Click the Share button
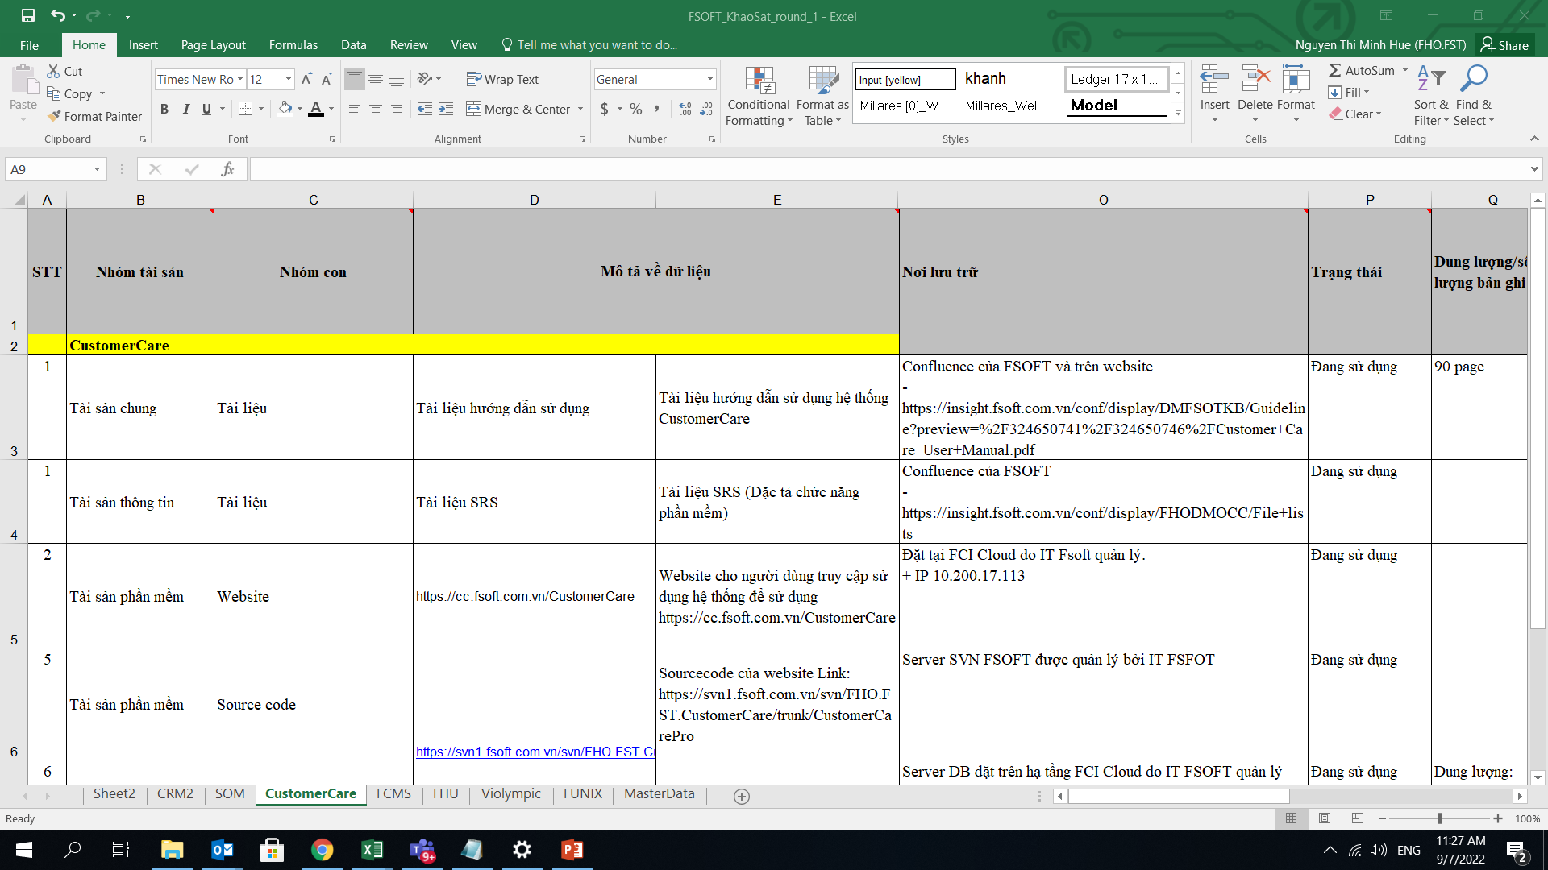Image resolution: width=1548 pixels, height=870 pixels. point(1504,45)
